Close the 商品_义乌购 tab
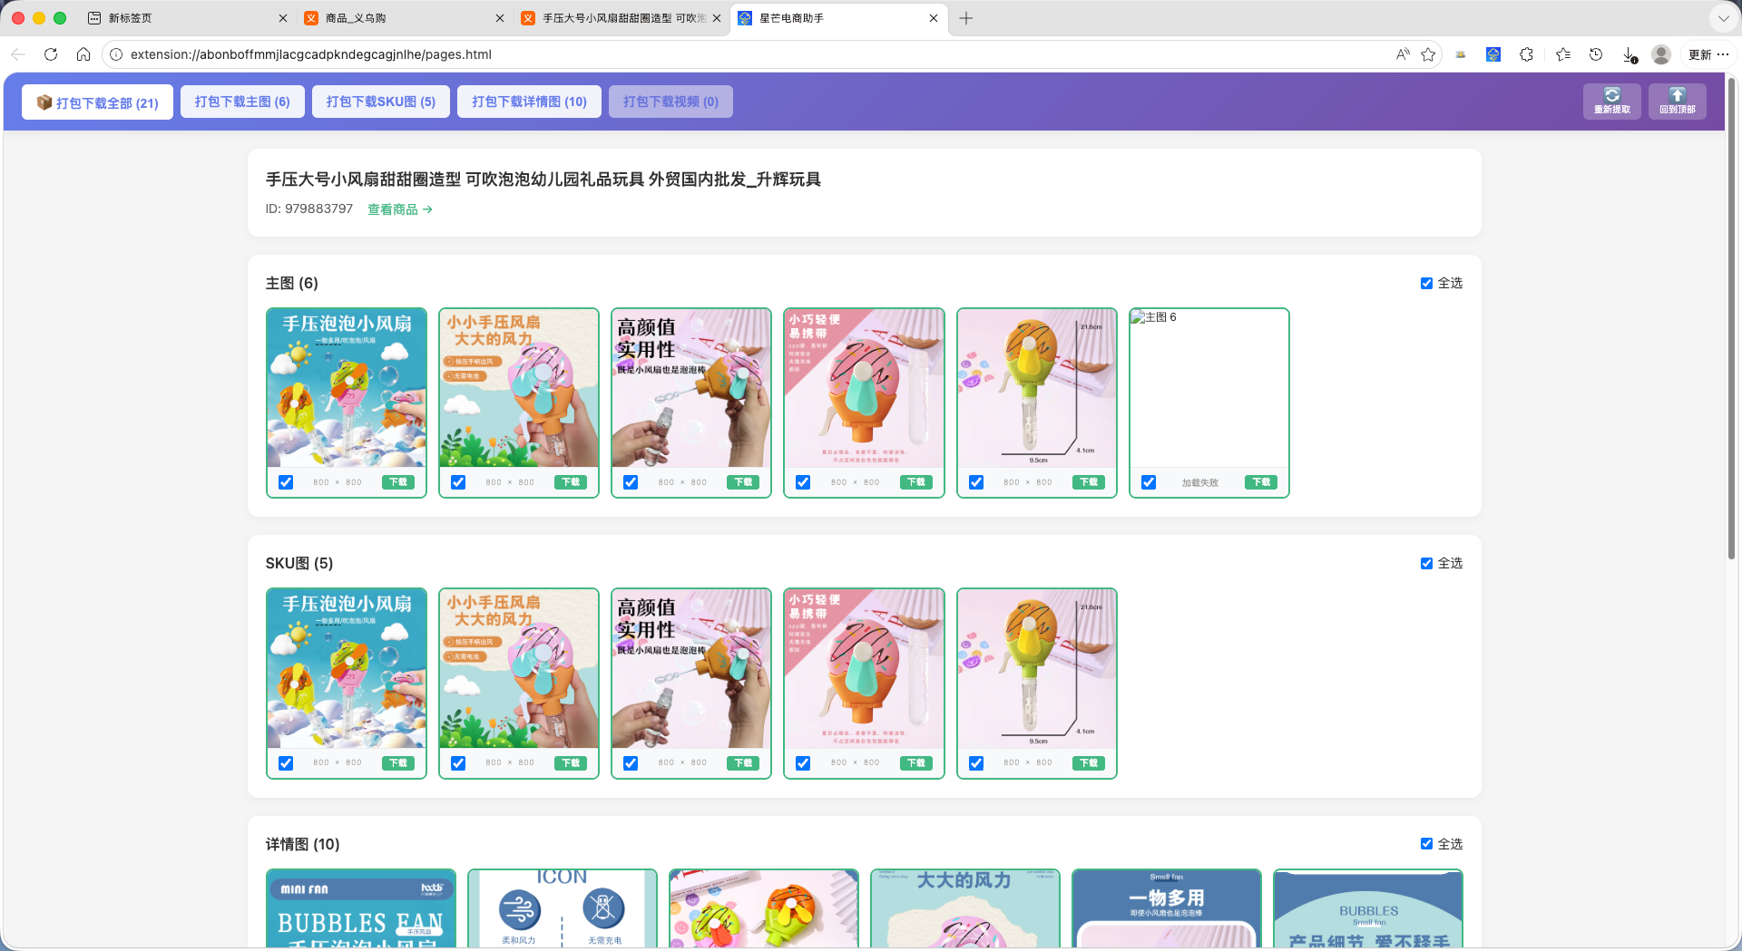This screenshot has width=1742, height=951. (500, 18)
